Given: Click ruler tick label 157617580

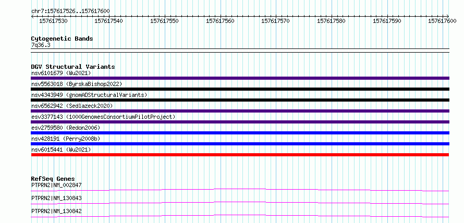Looking at the screenshot, I should (x=332, y=21).
